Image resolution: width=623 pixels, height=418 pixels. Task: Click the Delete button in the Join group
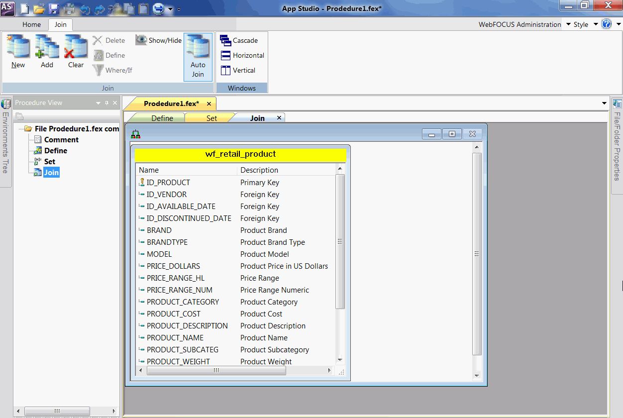coord(109,40)
